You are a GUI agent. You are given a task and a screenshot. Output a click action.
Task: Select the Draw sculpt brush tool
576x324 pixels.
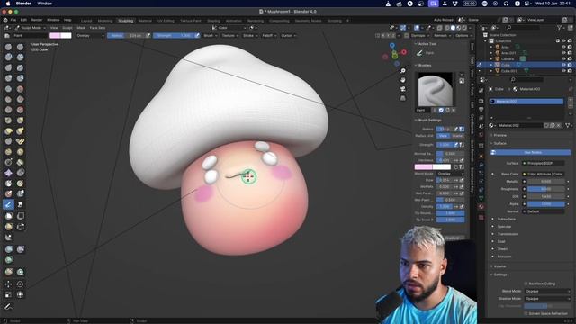click(x=8, y=47)
